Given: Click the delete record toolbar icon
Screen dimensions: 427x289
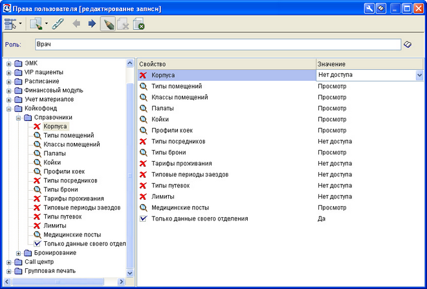Looking at the screenshot, I should (123, 24).
